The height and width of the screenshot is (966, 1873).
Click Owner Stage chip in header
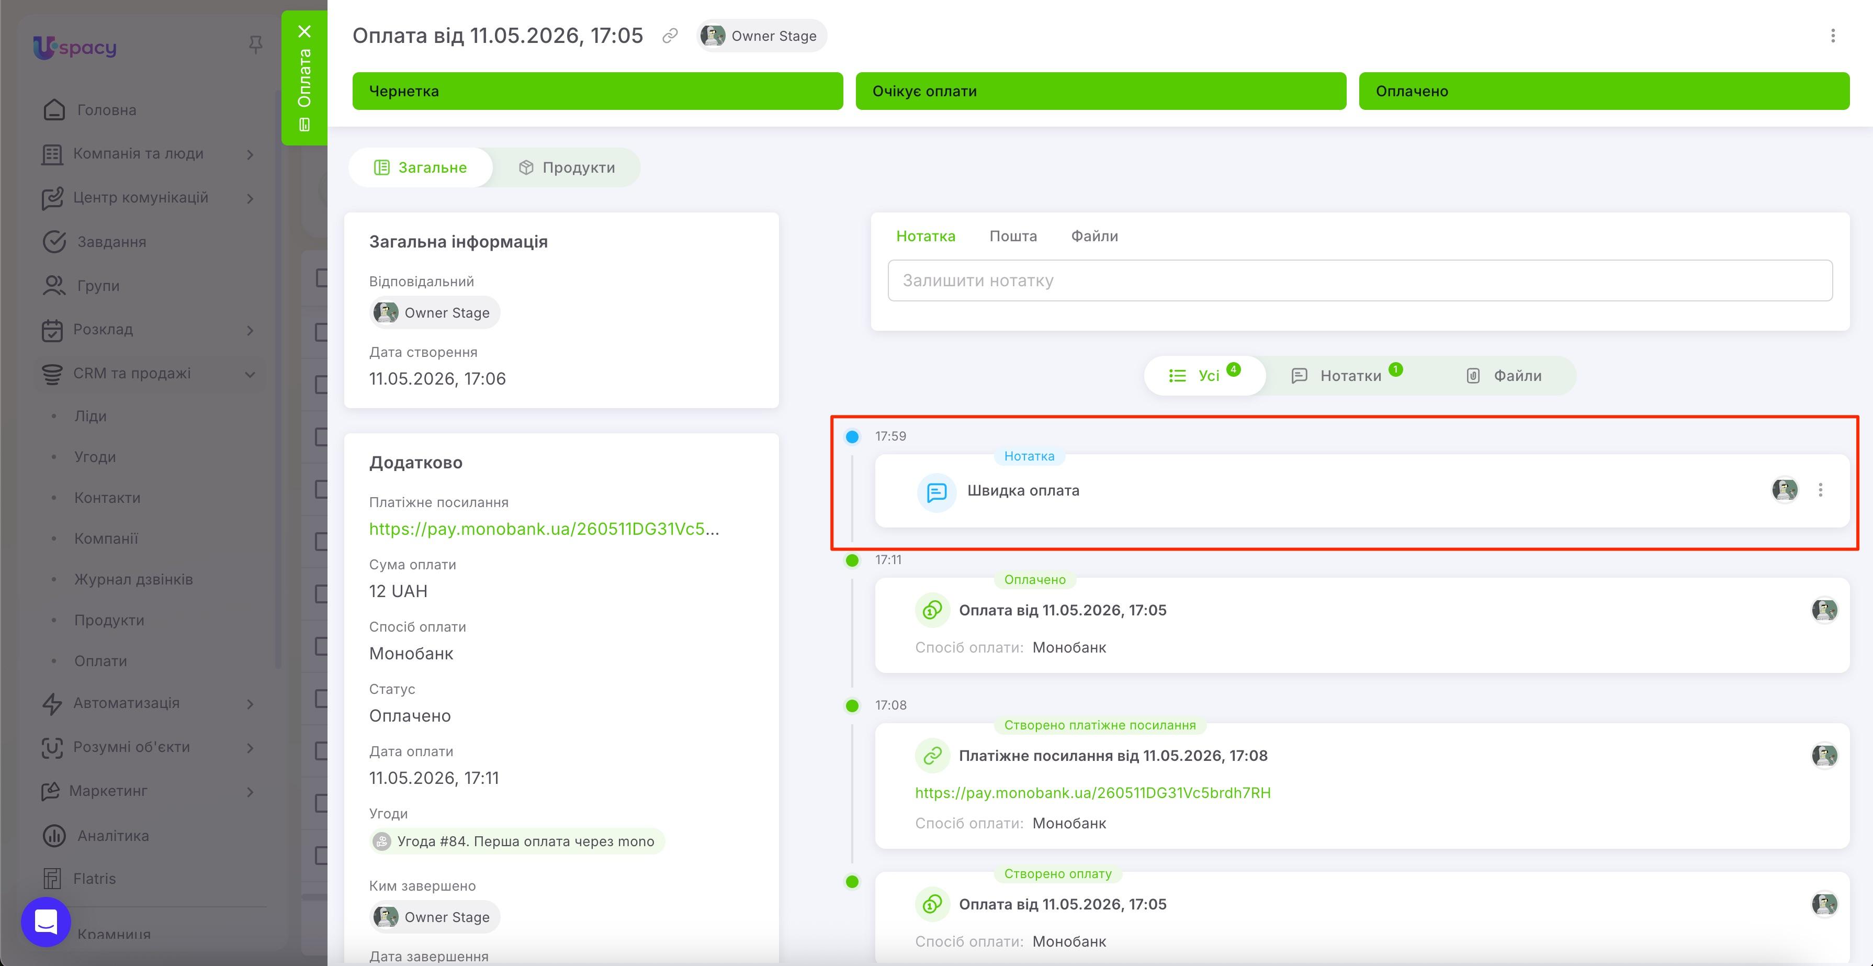(x=761, y=36)
